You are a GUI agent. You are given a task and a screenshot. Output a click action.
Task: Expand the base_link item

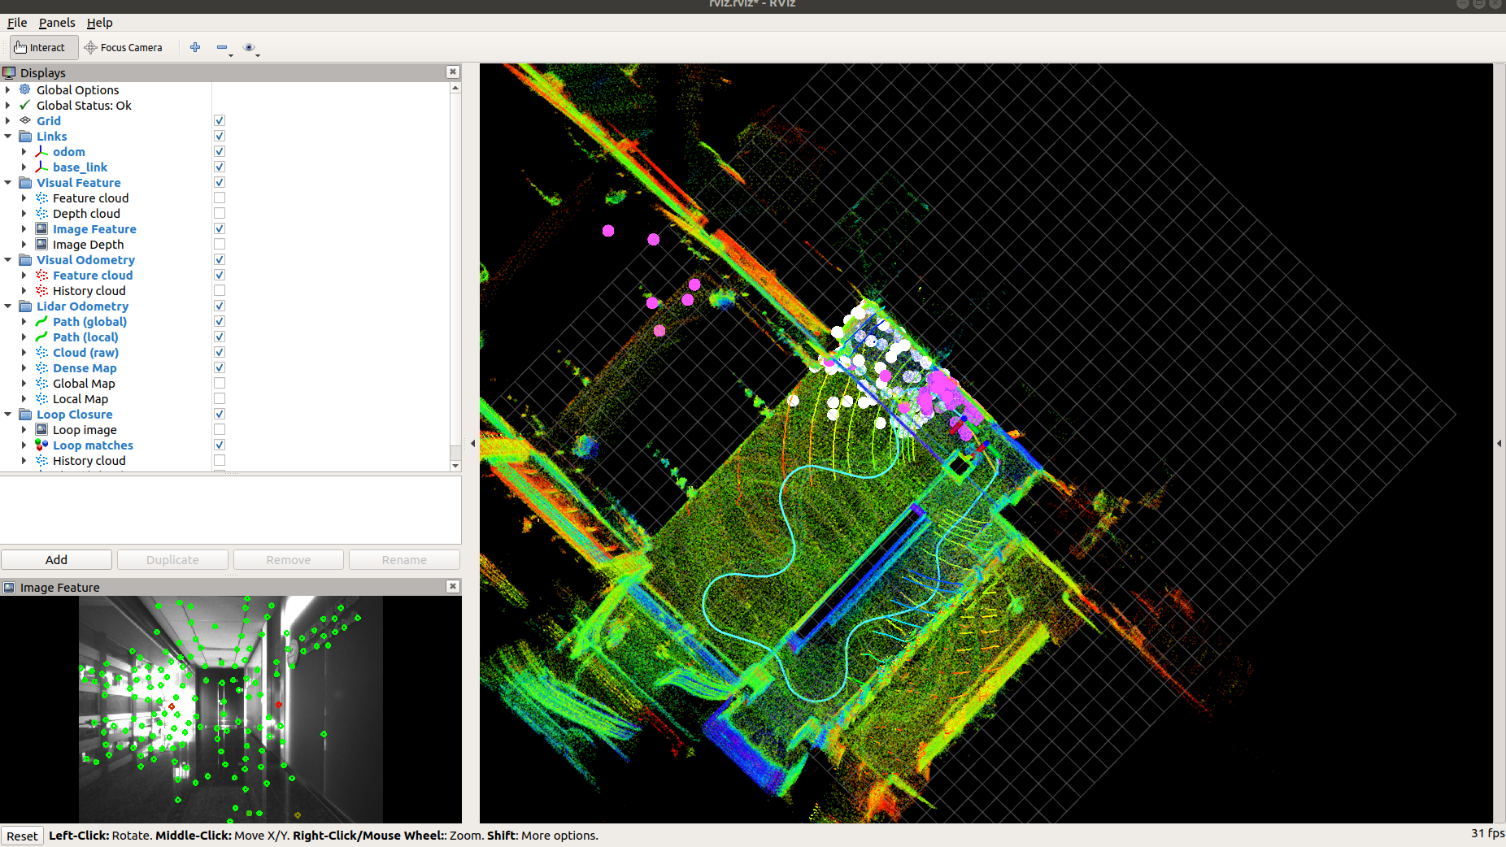click(24, 167)
